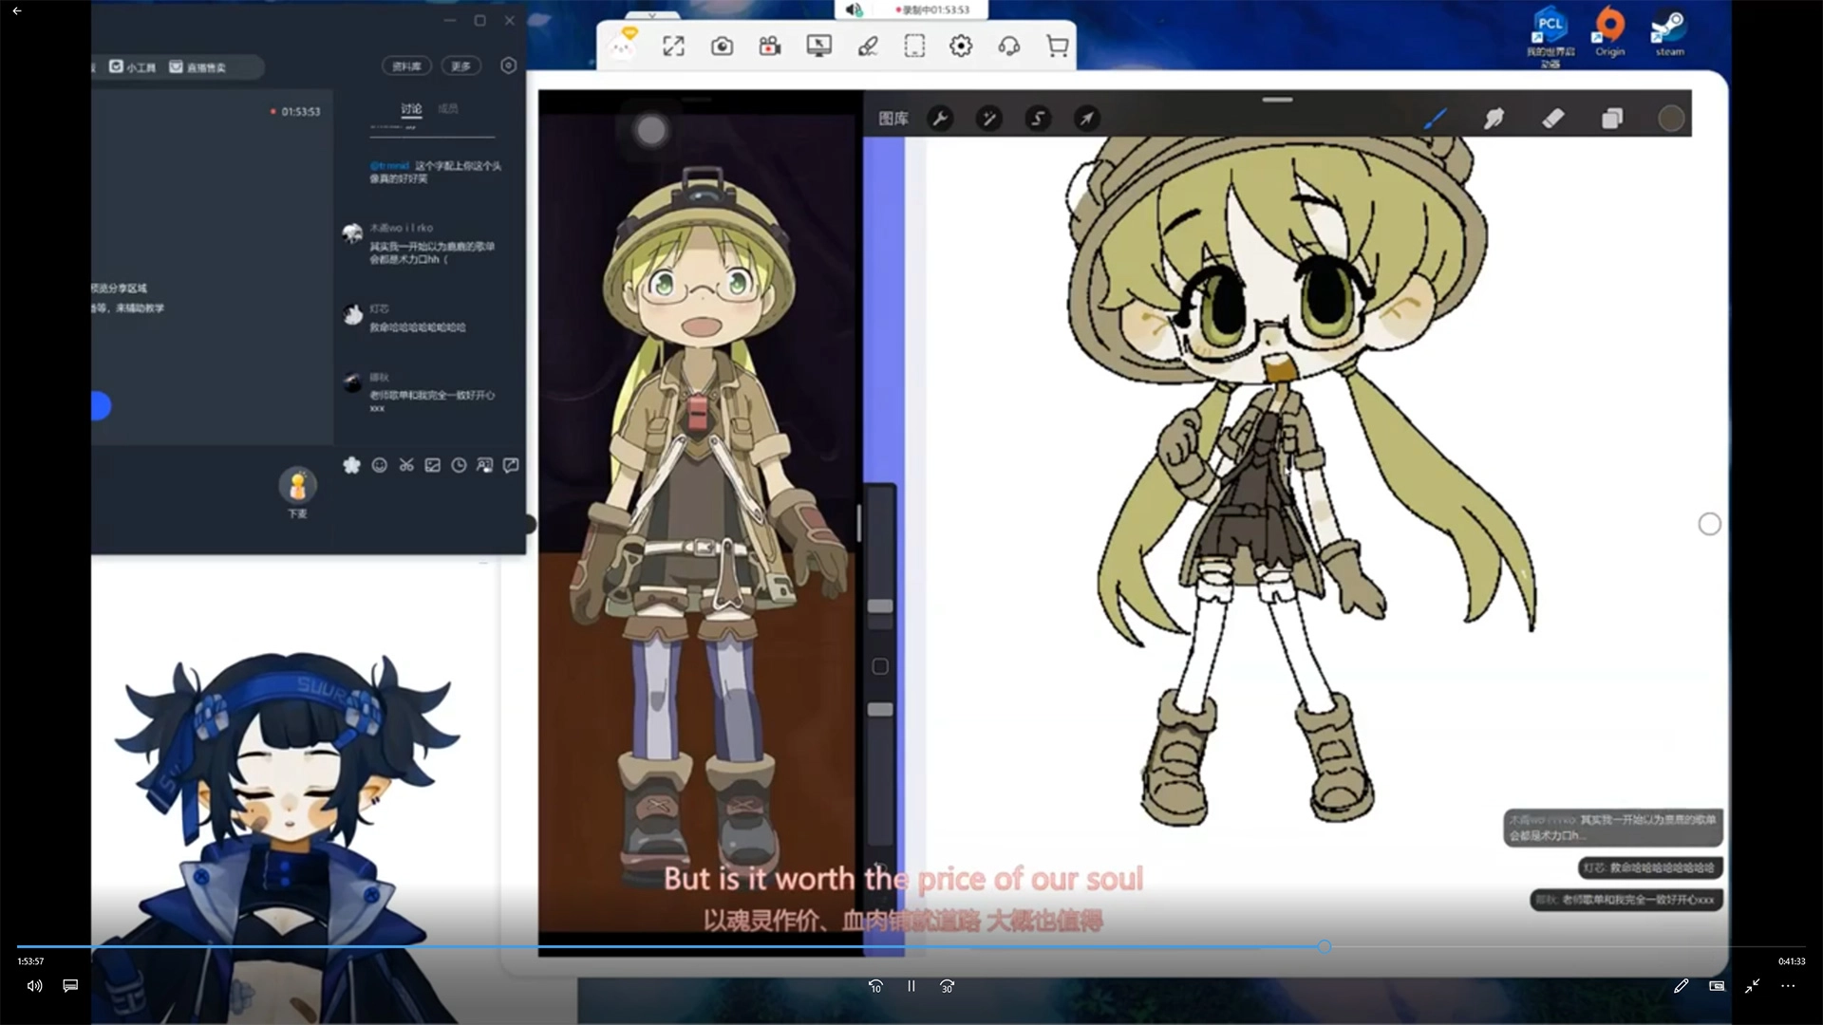Open the Procreate layers panel

click(1612, 119)
